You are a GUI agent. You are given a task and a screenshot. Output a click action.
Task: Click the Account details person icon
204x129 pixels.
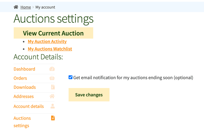53,106
